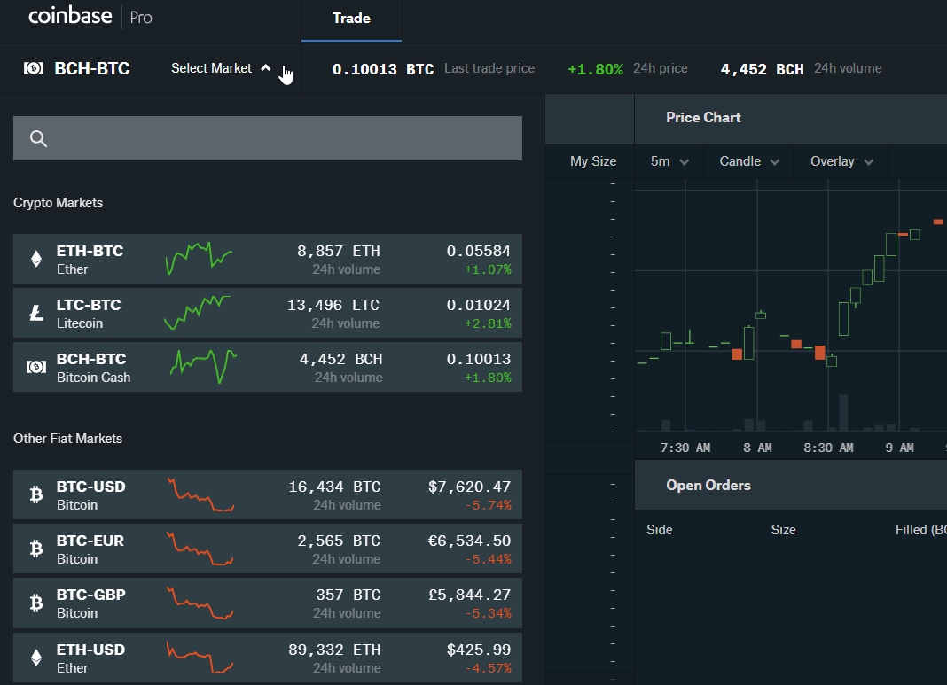Click the €6,534.50 price in BTC-EUR row
This screenshot has height=685, width=947.
(469, 541)
